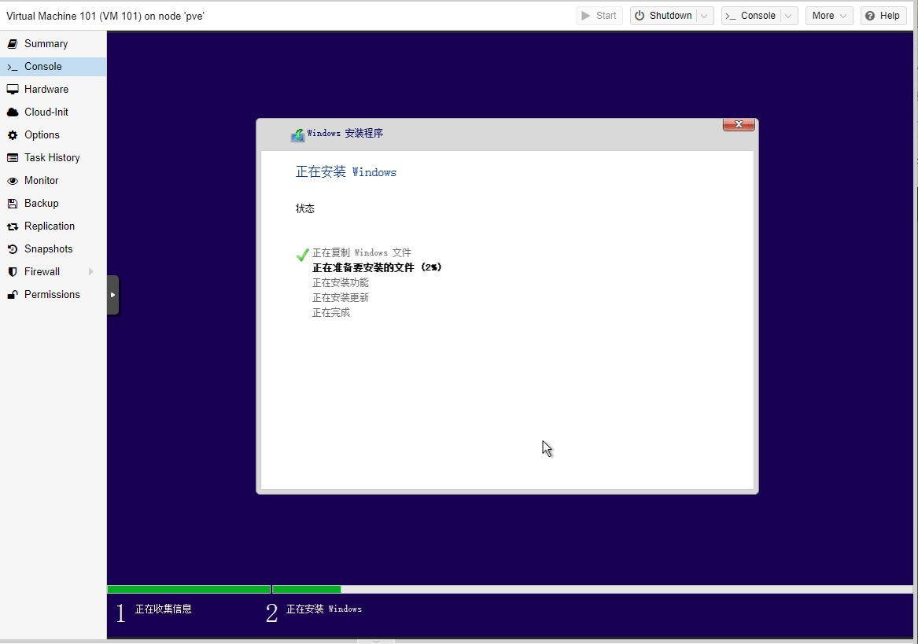The height and width of the screenshot is (644, 918).
Task: Select the Console menu item in sidebar
Action: pyautogui.click(x=53, y=67)
